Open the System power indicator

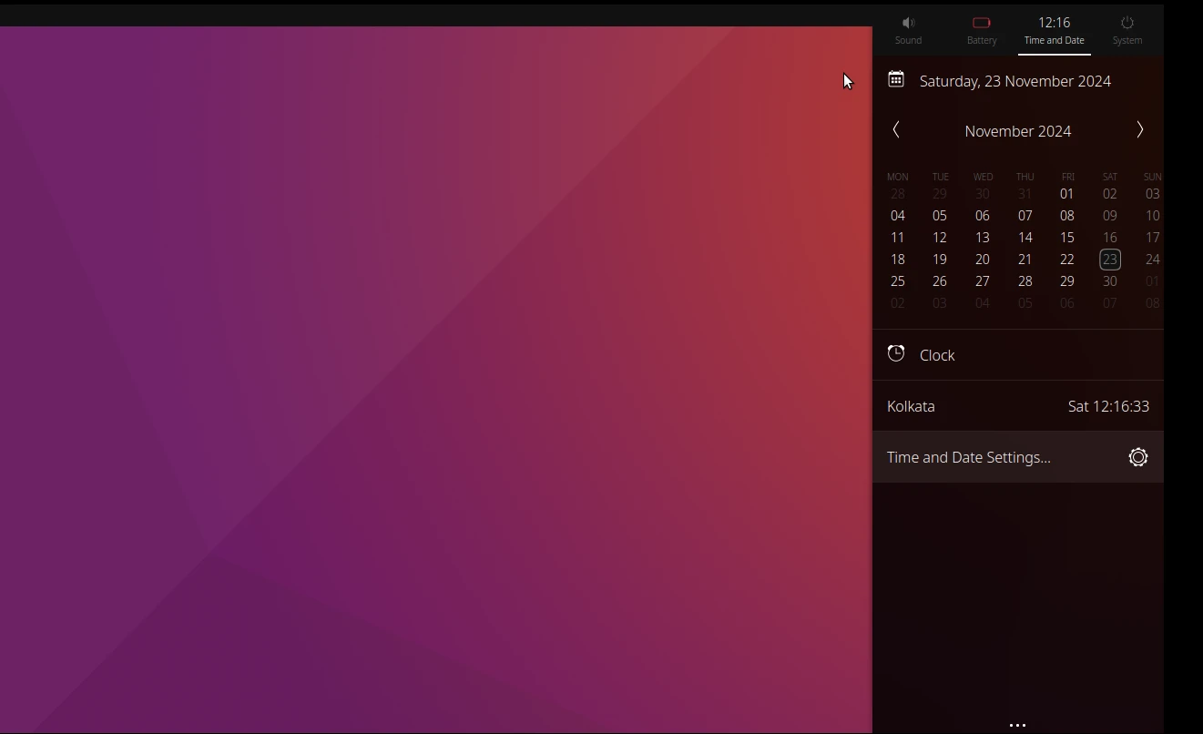[x=1127, y=30]
